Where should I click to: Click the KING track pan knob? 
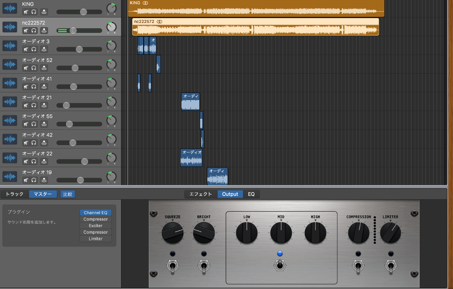click(111, 8)
